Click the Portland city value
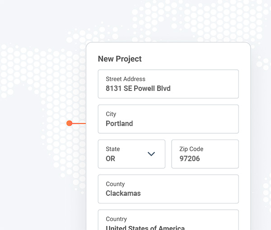The width and height of the screenshot is (271, 230). click(x=119, y=123)
